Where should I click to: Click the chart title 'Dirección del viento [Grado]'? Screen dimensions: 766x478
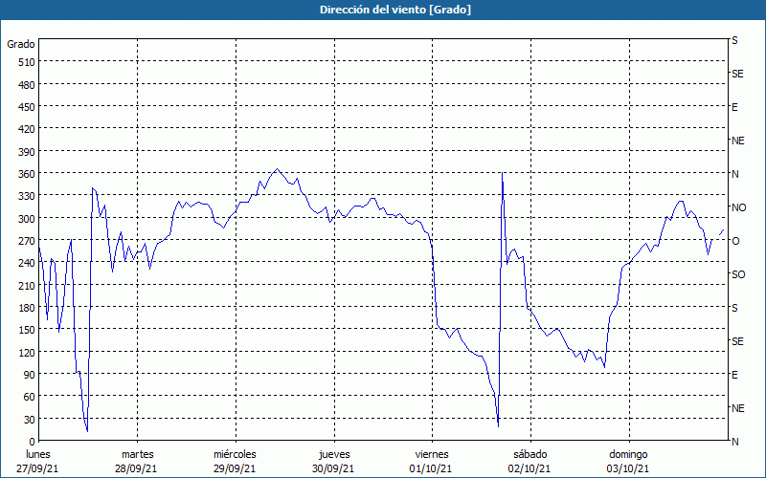pos(395,10)
